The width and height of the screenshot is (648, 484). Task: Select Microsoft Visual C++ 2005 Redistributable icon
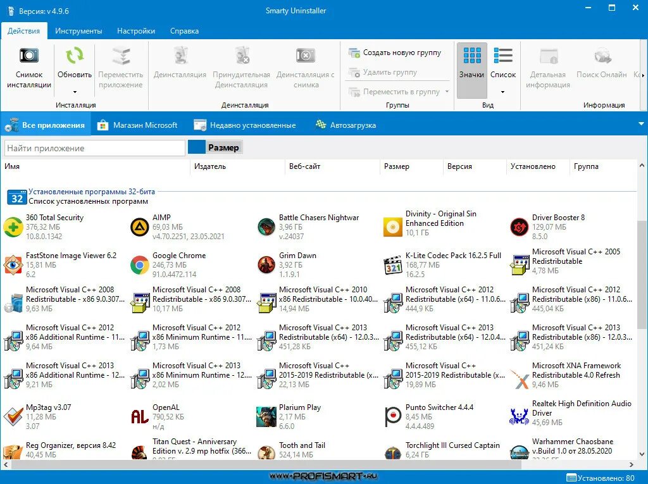[x=520, y=265]
